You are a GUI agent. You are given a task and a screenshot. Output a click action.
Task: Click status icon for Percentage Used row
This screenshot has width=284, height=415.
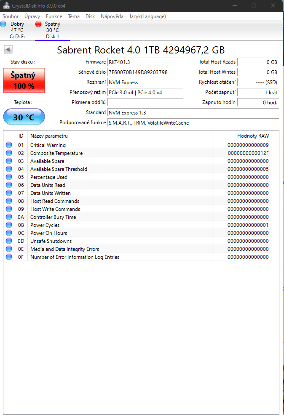[x=9, y=177]
